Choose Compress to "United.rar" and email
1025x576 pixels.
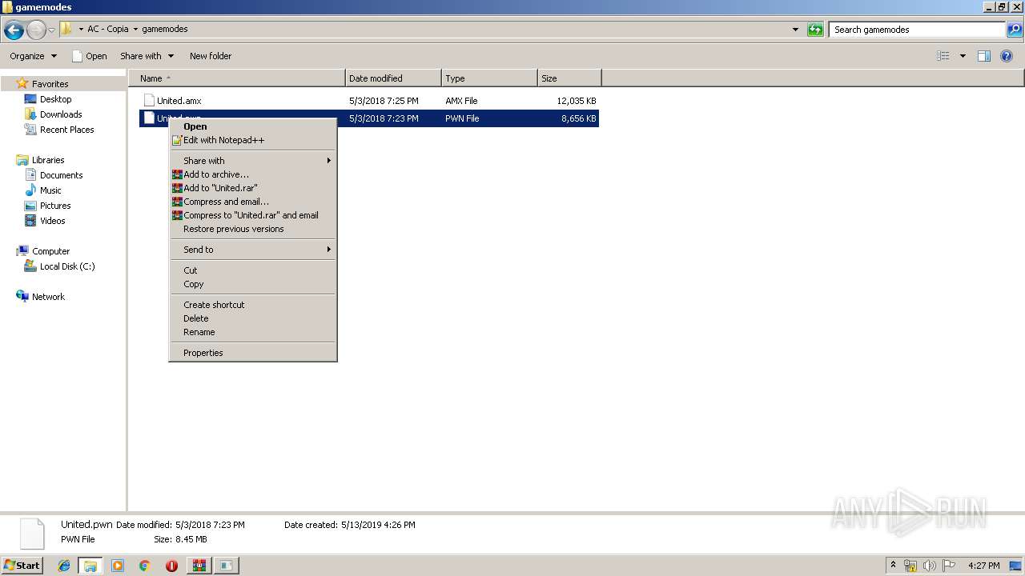(253, 215)
